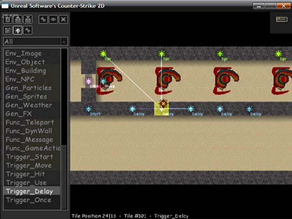Image resolution: width=292 pixels, height=219 pixels.
Task: Toggle the eye view option icon
Action: point(53,19)
